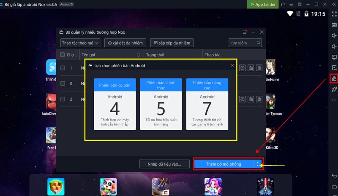Click Android back arrow in sidebar
The width and height of the screenshot is (338, 196).
334,176
